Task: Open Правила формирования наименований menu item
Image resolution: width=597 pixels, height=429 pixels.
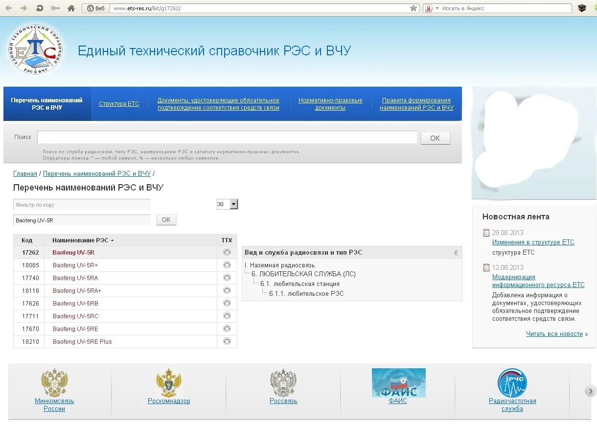Action: pos(416,104)
